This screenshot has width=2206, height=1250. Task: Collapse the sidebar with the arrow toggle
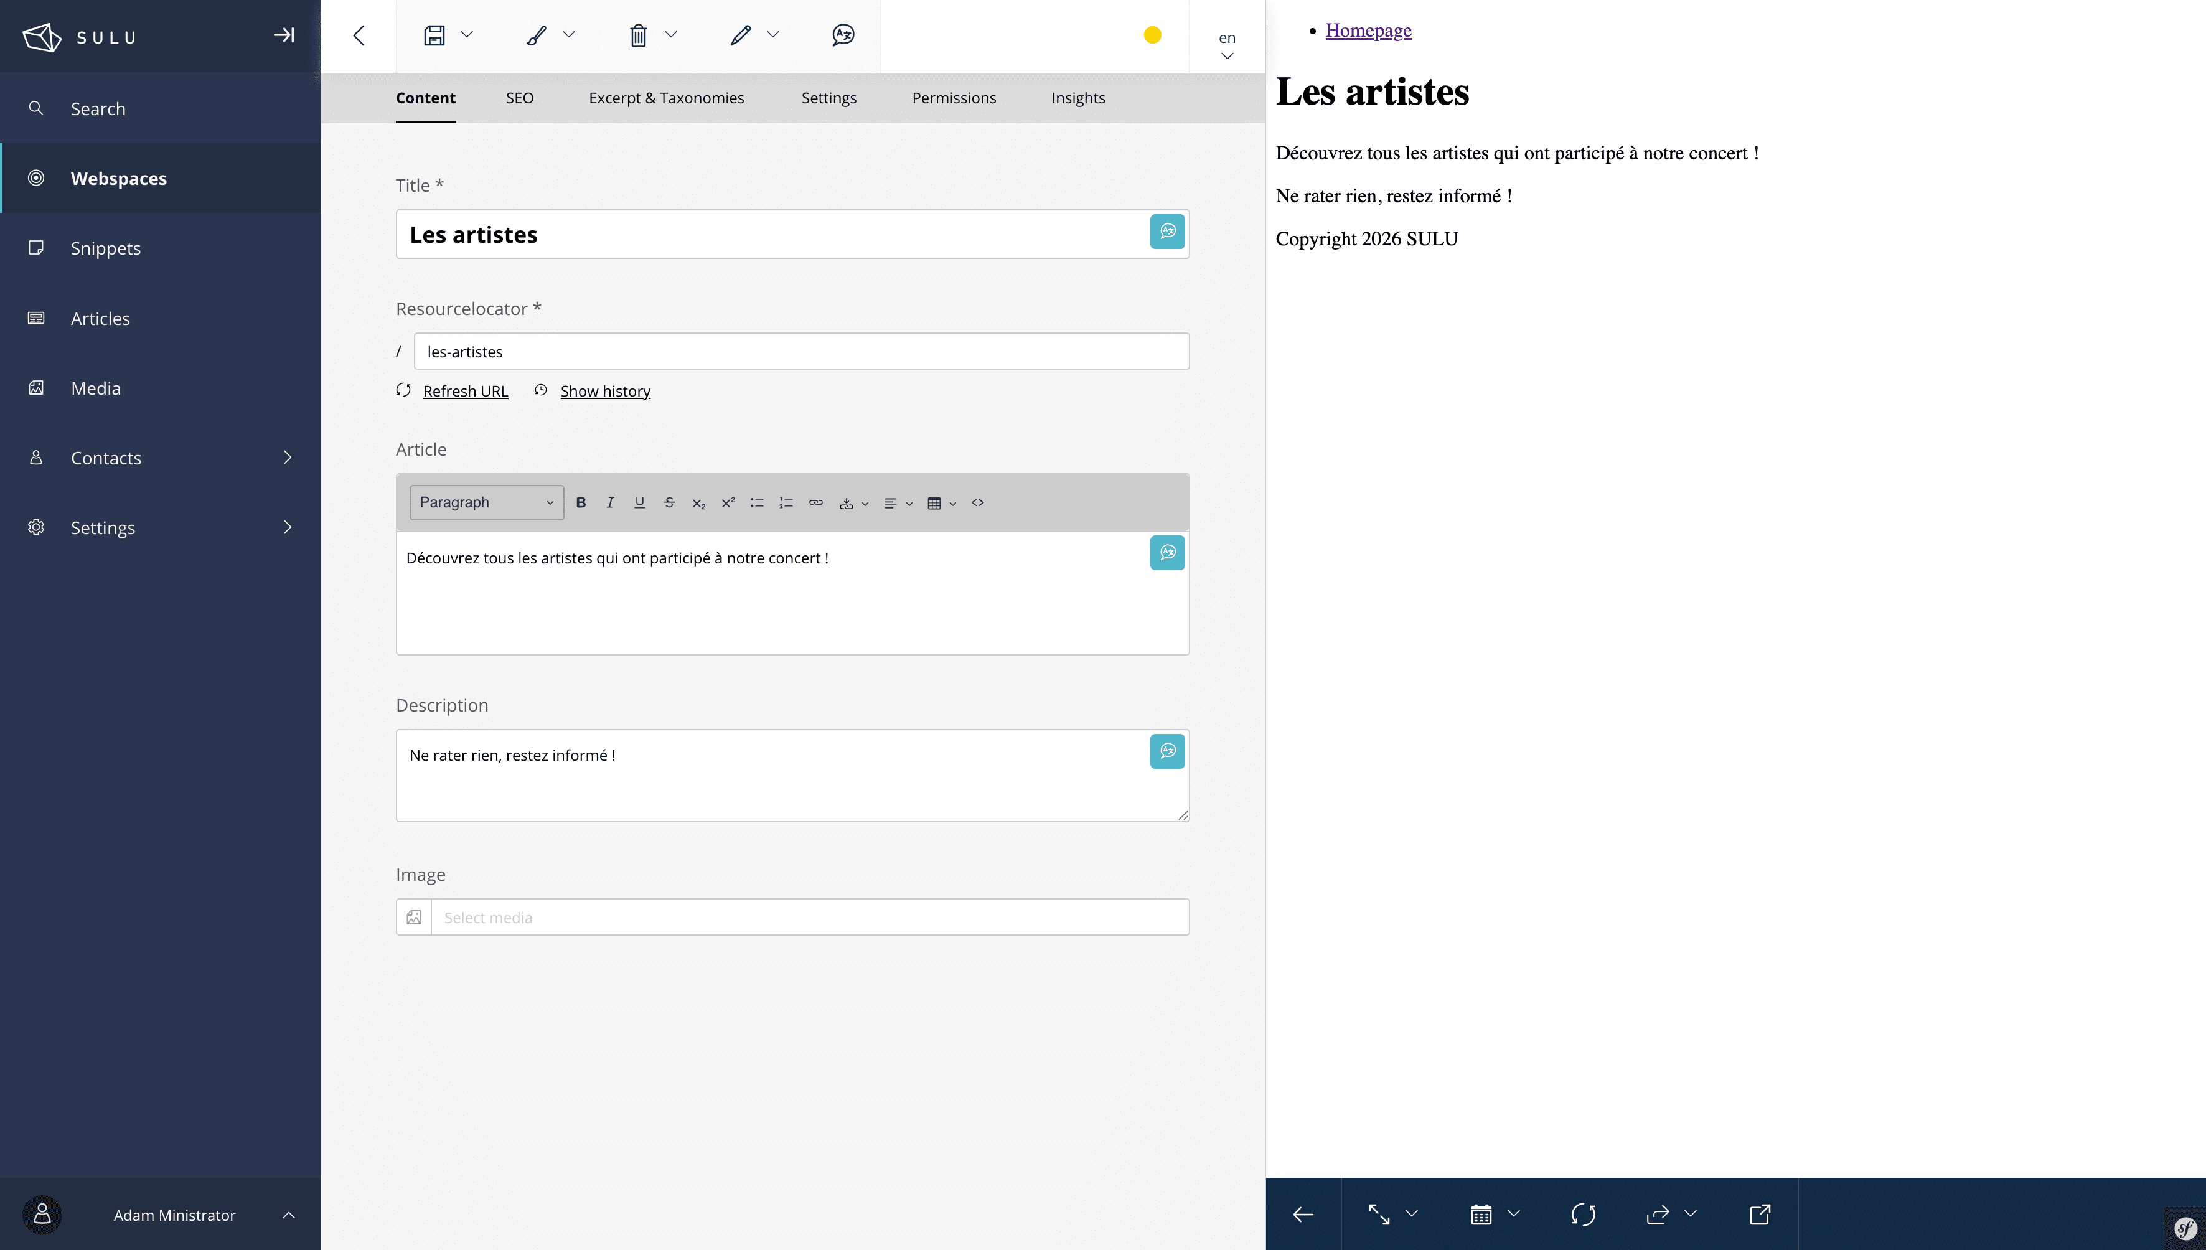click(x=283, y=36)
